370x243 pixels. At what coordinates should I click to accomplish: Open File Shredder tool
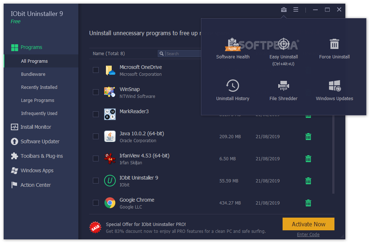(x=283, y=90)
